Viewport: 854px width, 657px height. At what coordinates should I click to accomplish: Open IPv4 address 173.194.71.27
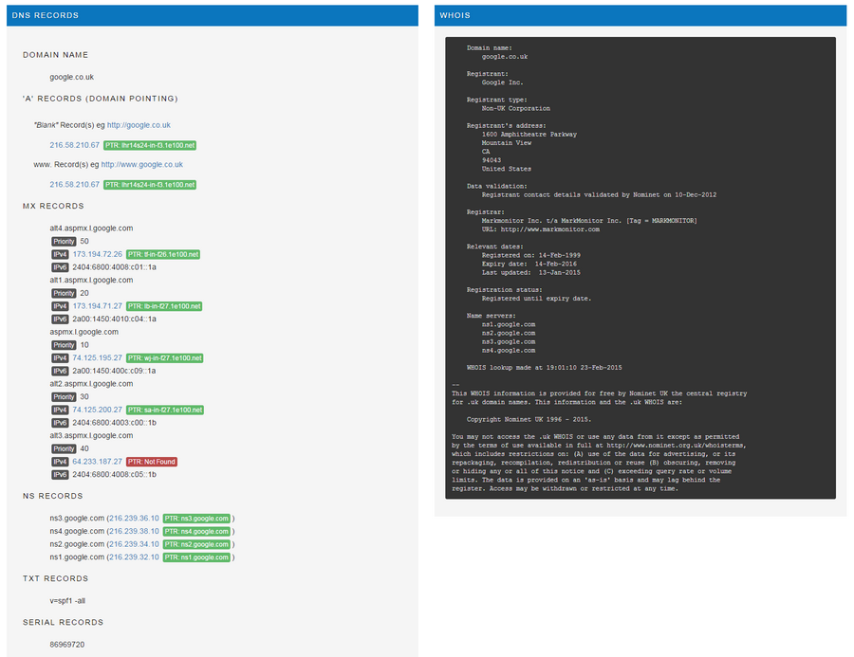coord(98,306)
